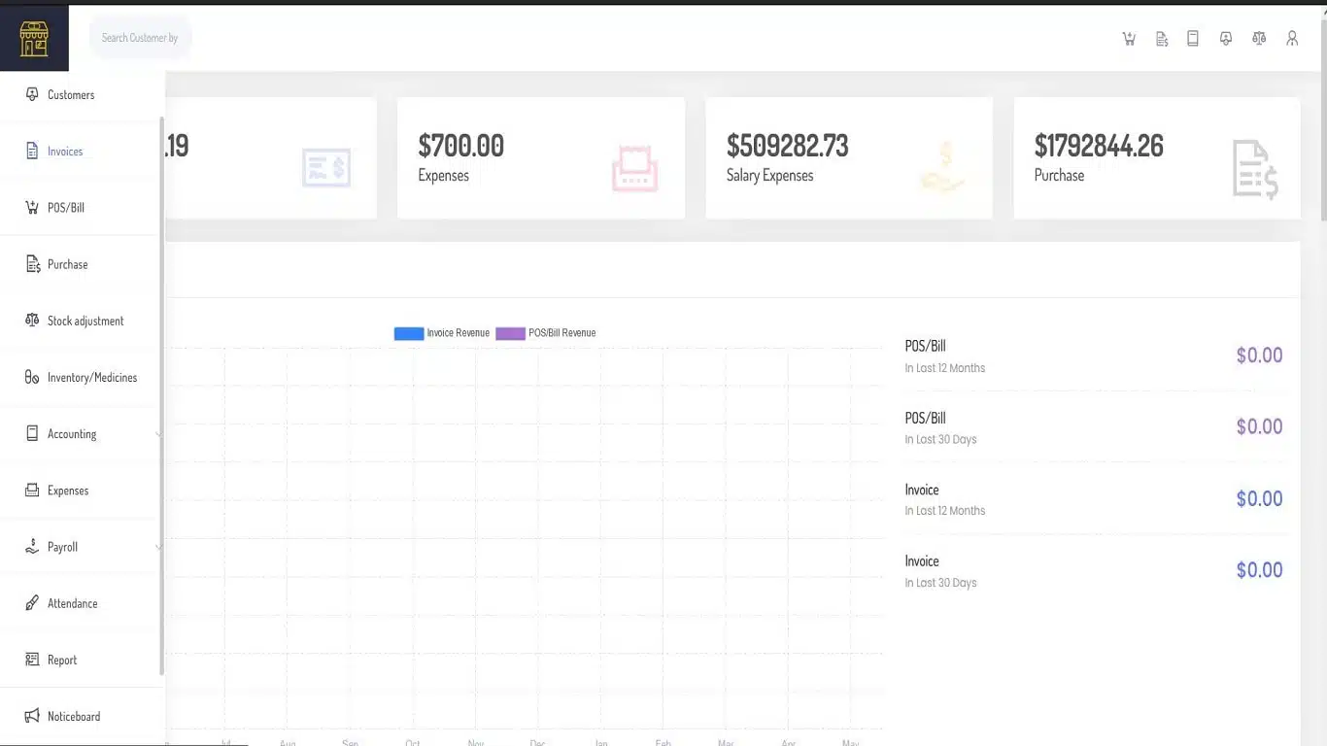Click the Purchase card invoice-dollar icon
The width and height of the screenshot is (1327, 746).
[1255, 169]
